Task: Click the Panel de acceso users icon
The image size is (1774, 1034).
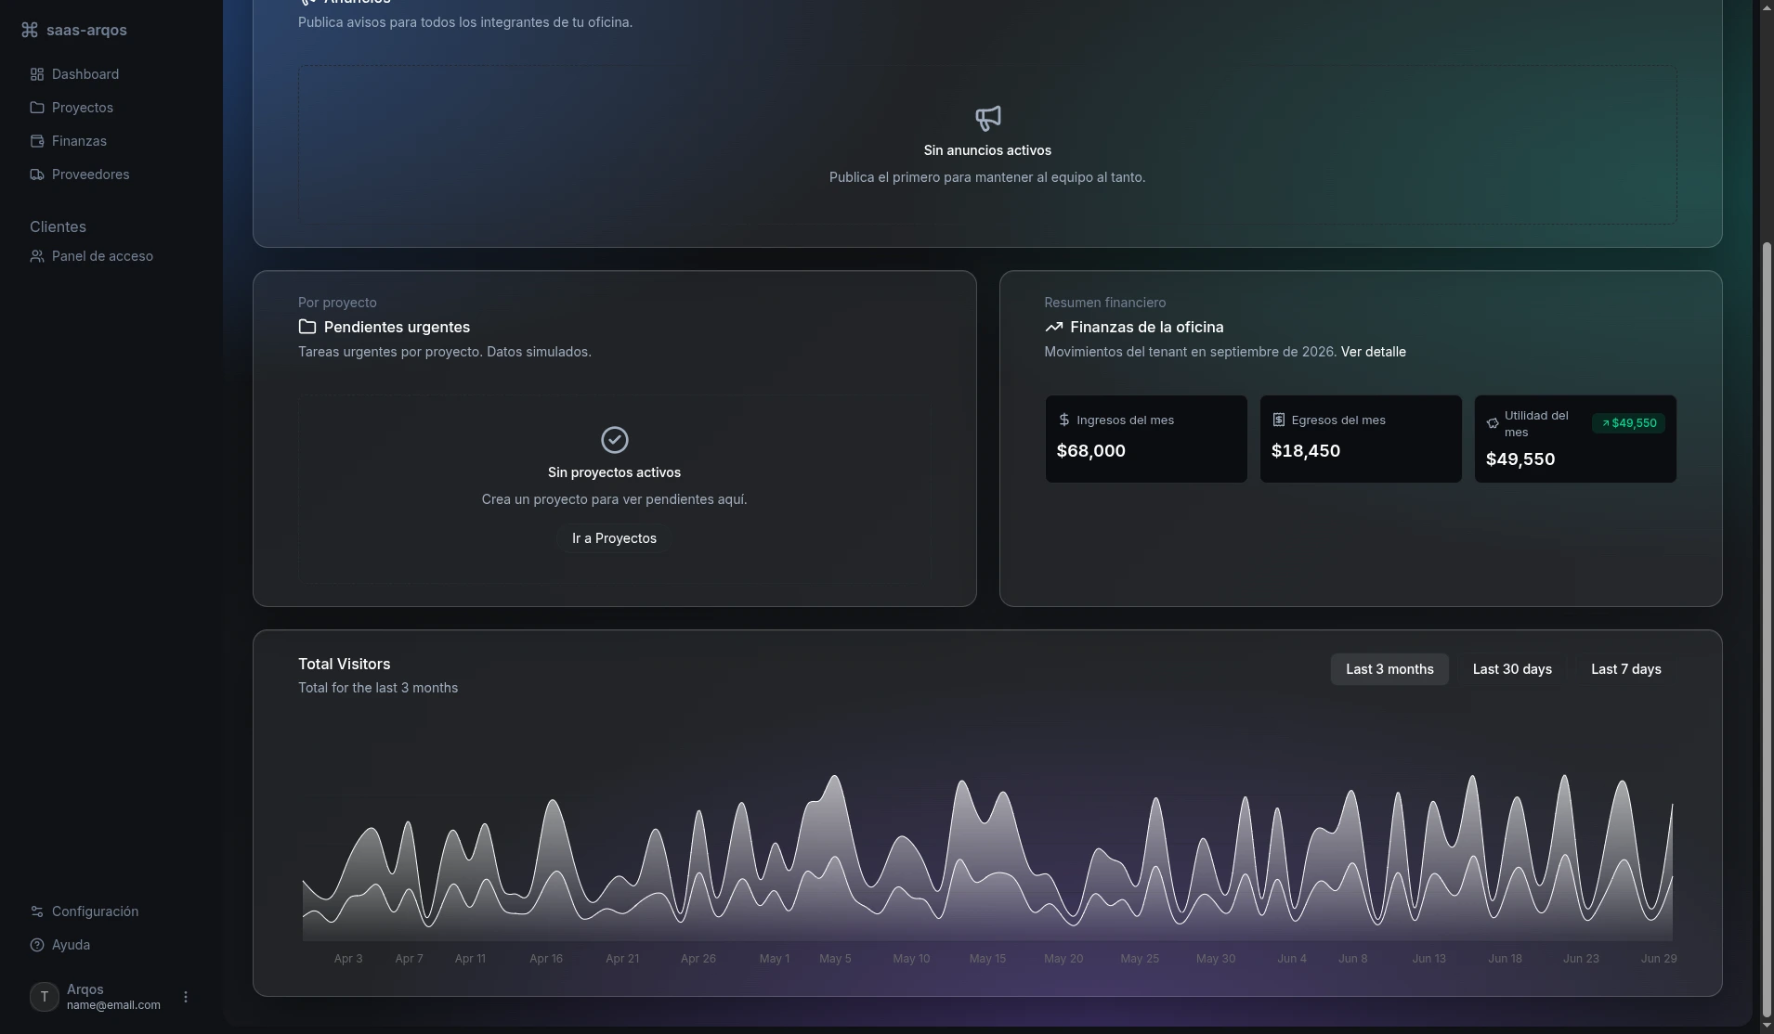Action: point(37,256)
